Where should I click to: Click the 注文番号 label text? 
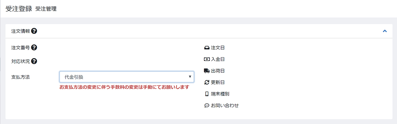(21, 47)
